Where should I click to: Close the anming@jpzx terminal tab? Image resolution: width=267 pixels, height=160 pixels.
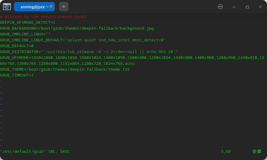tap(51, 7)
